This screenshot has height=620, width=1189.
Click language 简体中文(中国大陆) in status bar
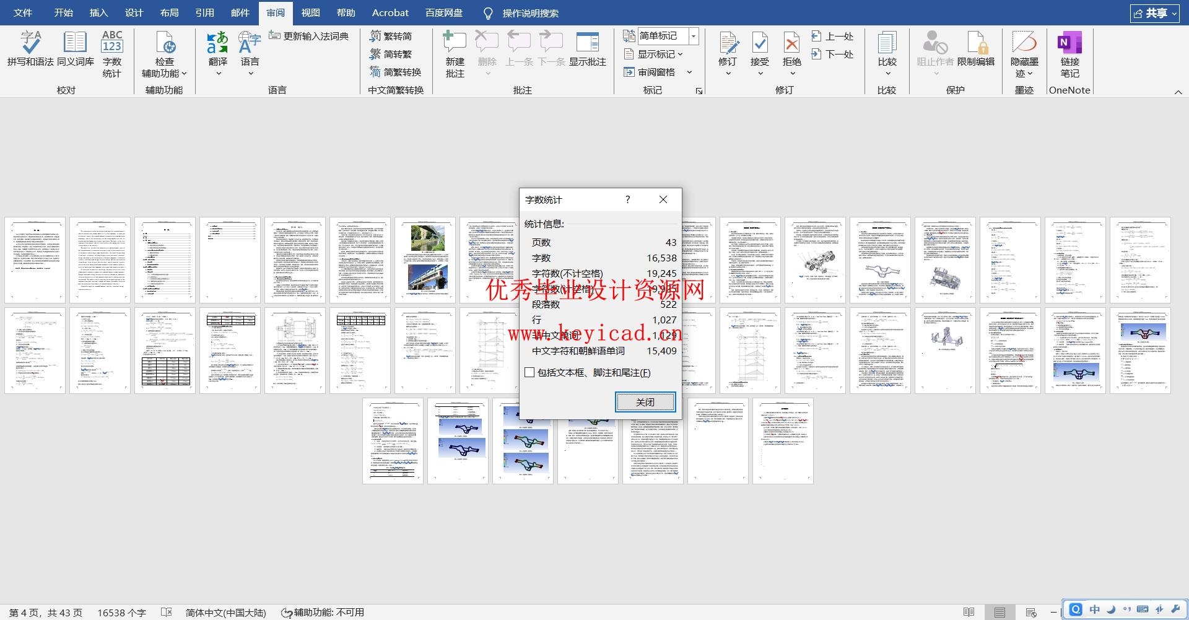click(x=225, y=612)
